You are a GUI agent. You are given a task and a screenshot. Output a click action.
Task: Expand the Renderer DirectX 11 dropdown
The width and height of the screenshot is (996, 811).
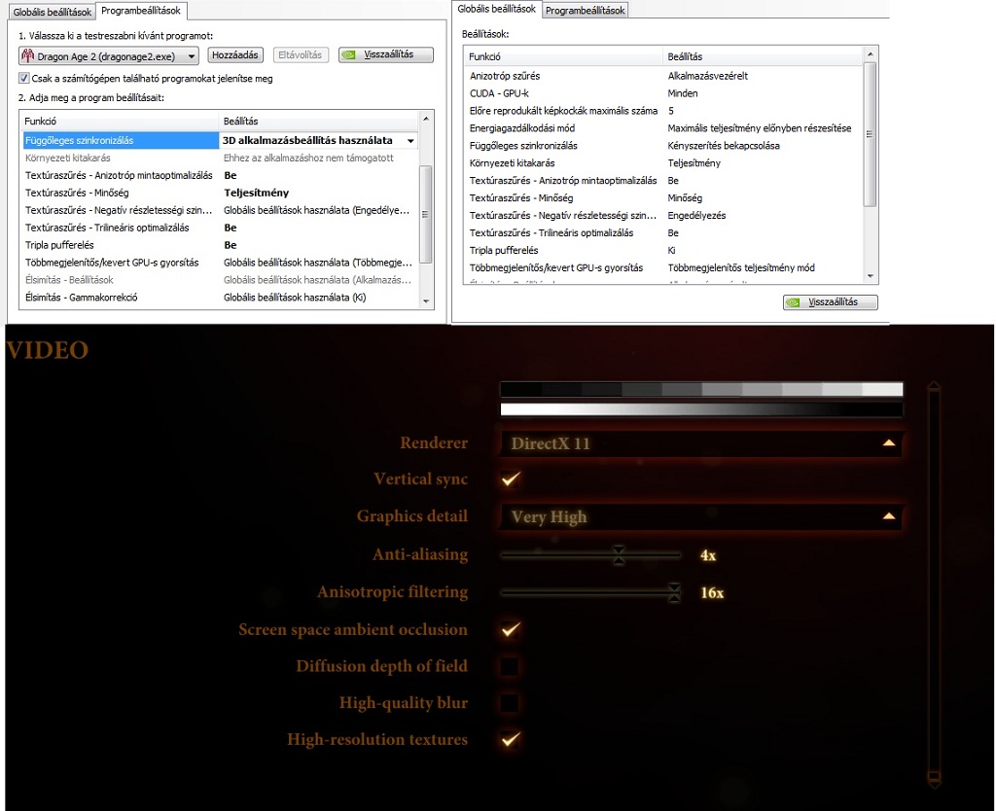[889, 443]
